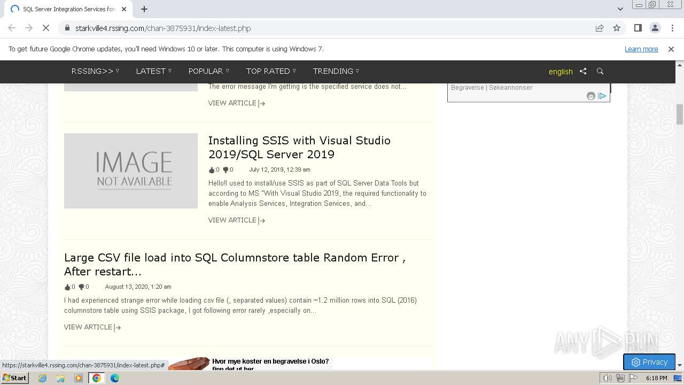Bookmark this page with the star icon

[x=617, y=28]
